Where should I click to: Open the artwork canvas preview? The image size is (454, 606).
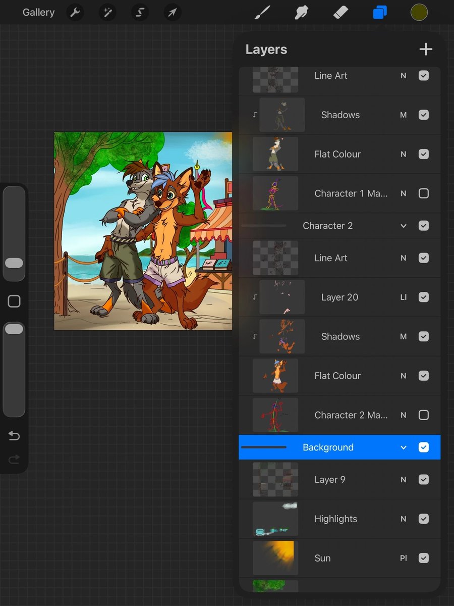click(143, 231)
